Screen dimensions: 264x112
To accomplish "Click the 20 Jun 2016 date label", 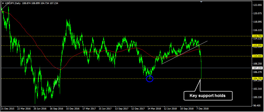I will [40, 109].
